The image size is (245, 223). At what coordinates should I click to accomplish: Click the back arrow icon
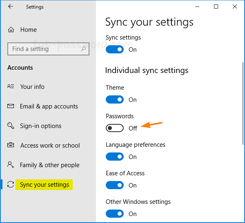(11, 7)
